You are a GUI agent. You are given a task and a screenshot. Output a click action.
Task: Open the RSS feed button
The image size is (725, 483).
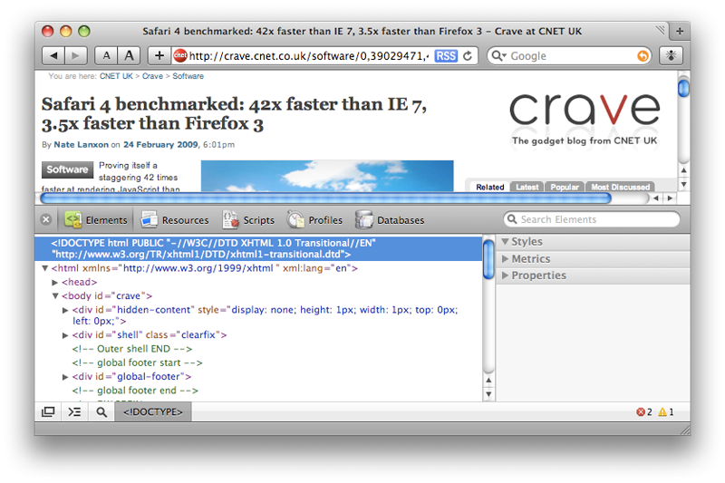[x=446, y=56]
